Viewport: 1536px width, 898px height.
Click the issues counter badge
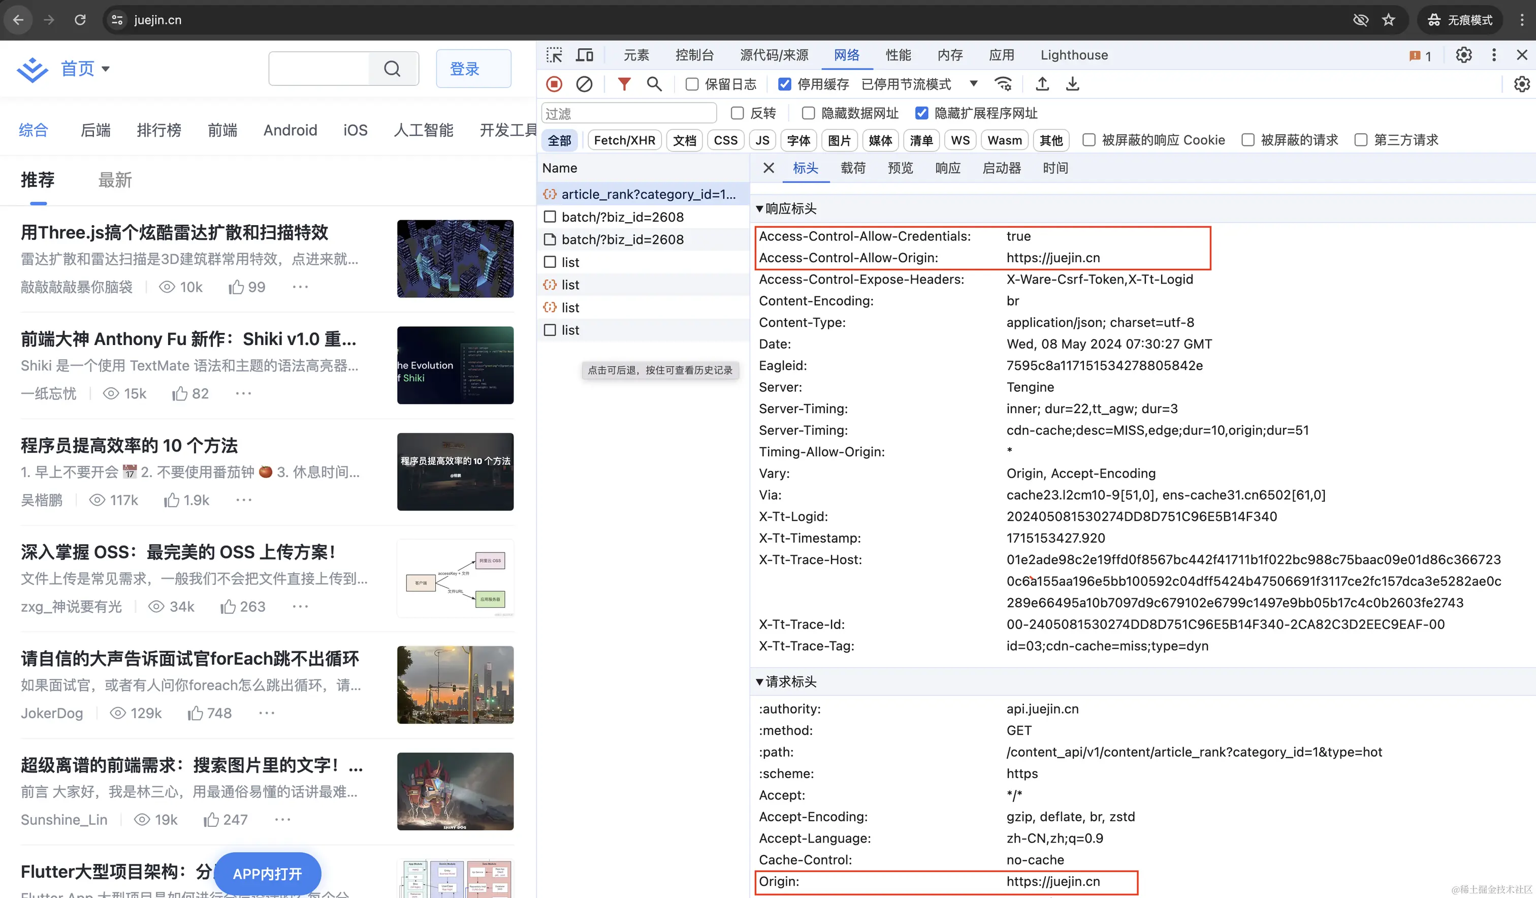(1420, 55)
